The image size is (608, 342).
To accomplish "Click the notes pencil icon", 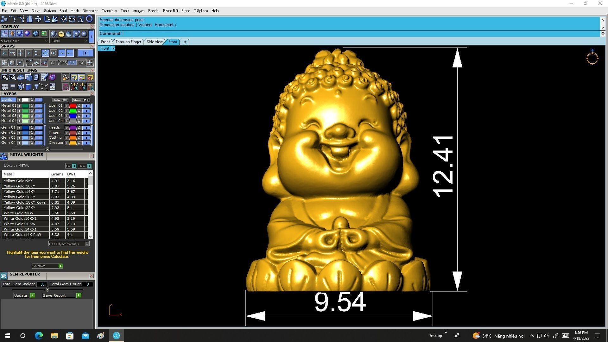I will (x=44, y=77).
